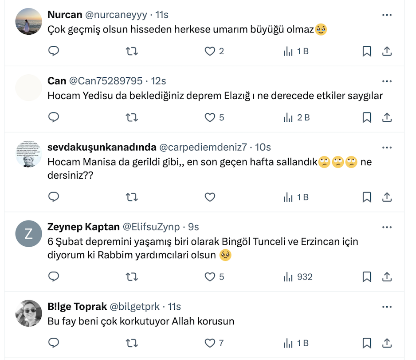Bookmark B!lge Toprak's tweet
Screen dimensions: 416x360
[x=367, y=343]
